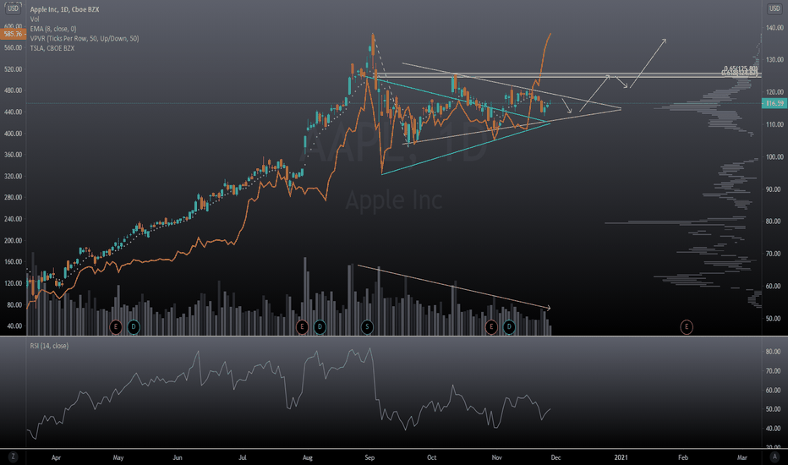Click 40.00 on the left price scale
The image size is (788, 465).
pyautogui.click(x=14, y=326)
